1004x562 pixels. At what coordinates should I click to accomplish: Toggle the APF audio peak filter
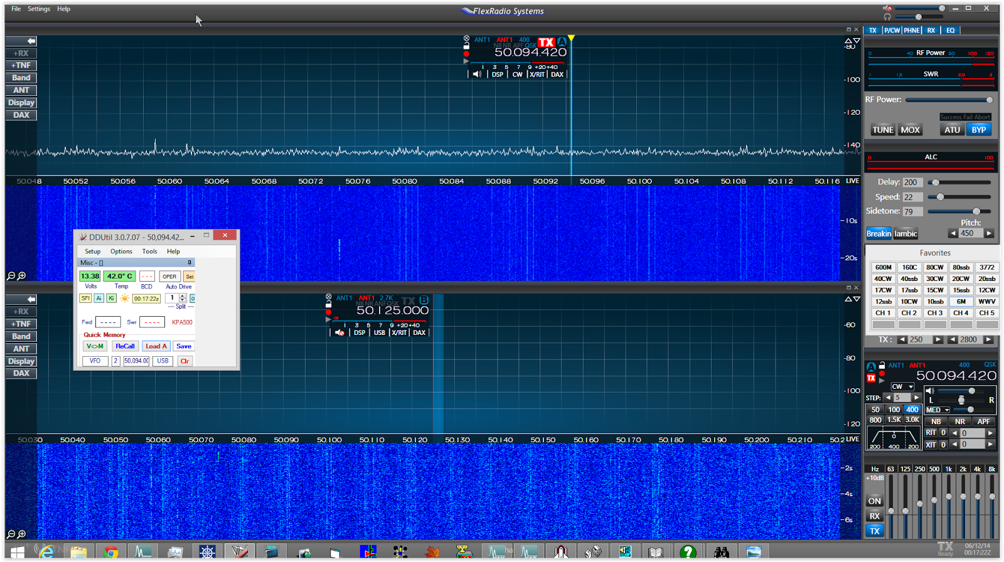coord(983,422)
